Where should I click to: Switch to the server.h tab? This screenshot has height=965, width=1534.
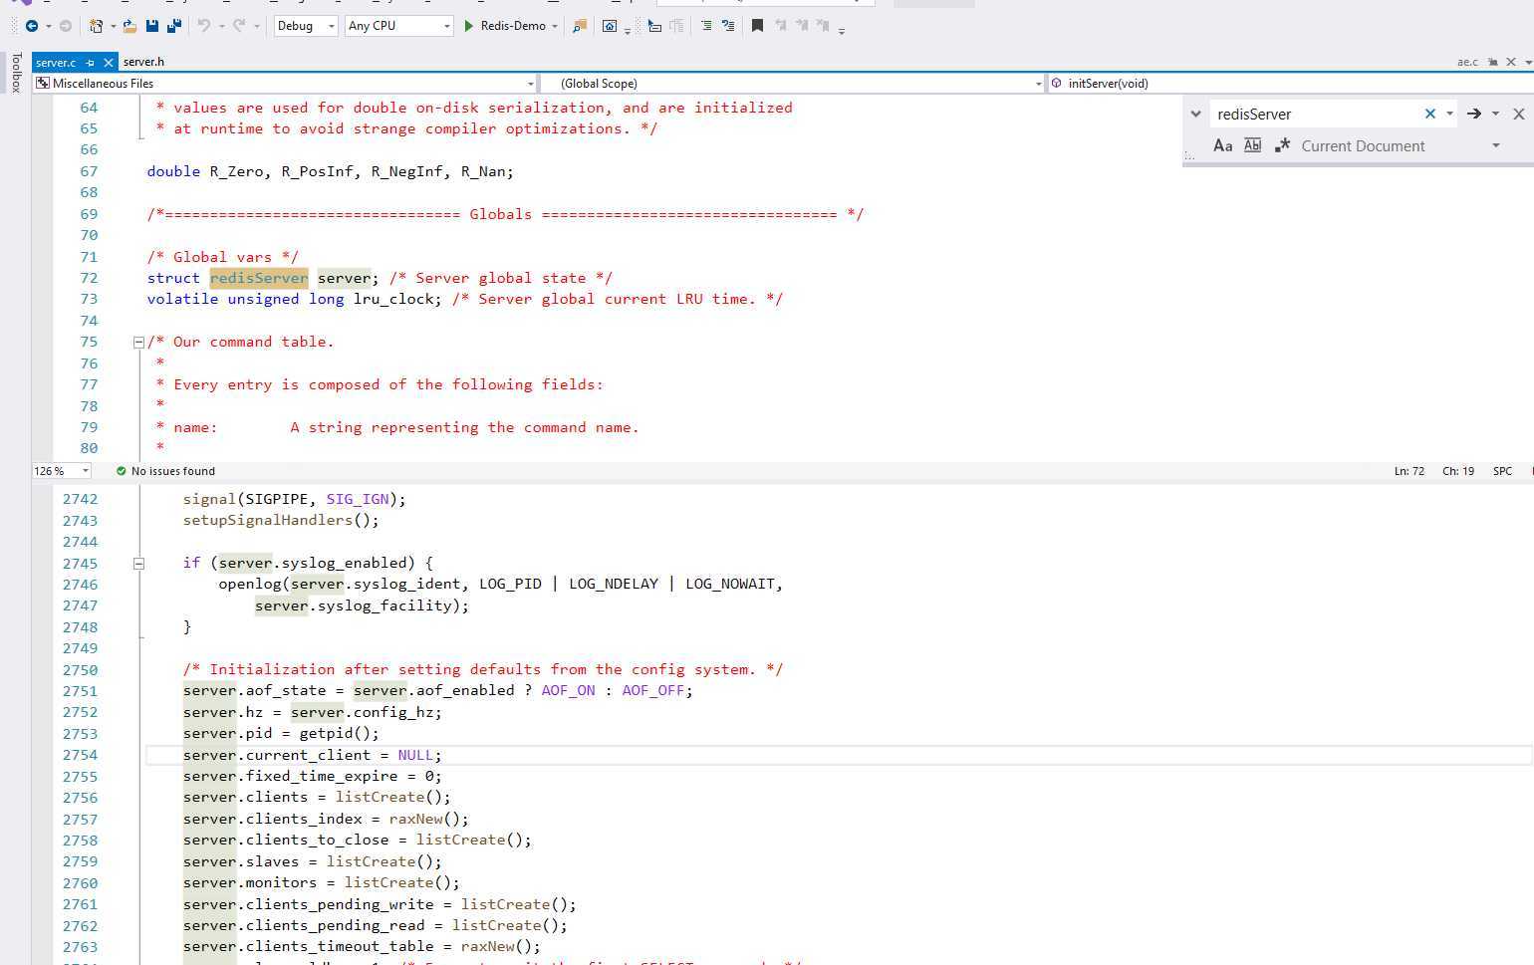143,62
